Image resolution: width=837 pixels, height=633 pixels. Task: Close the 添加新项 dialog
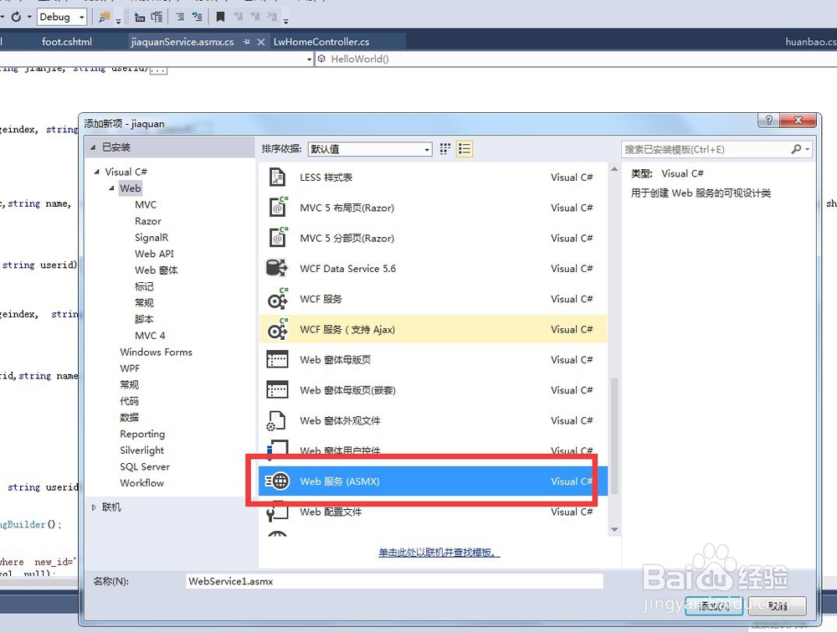(798, 121)
